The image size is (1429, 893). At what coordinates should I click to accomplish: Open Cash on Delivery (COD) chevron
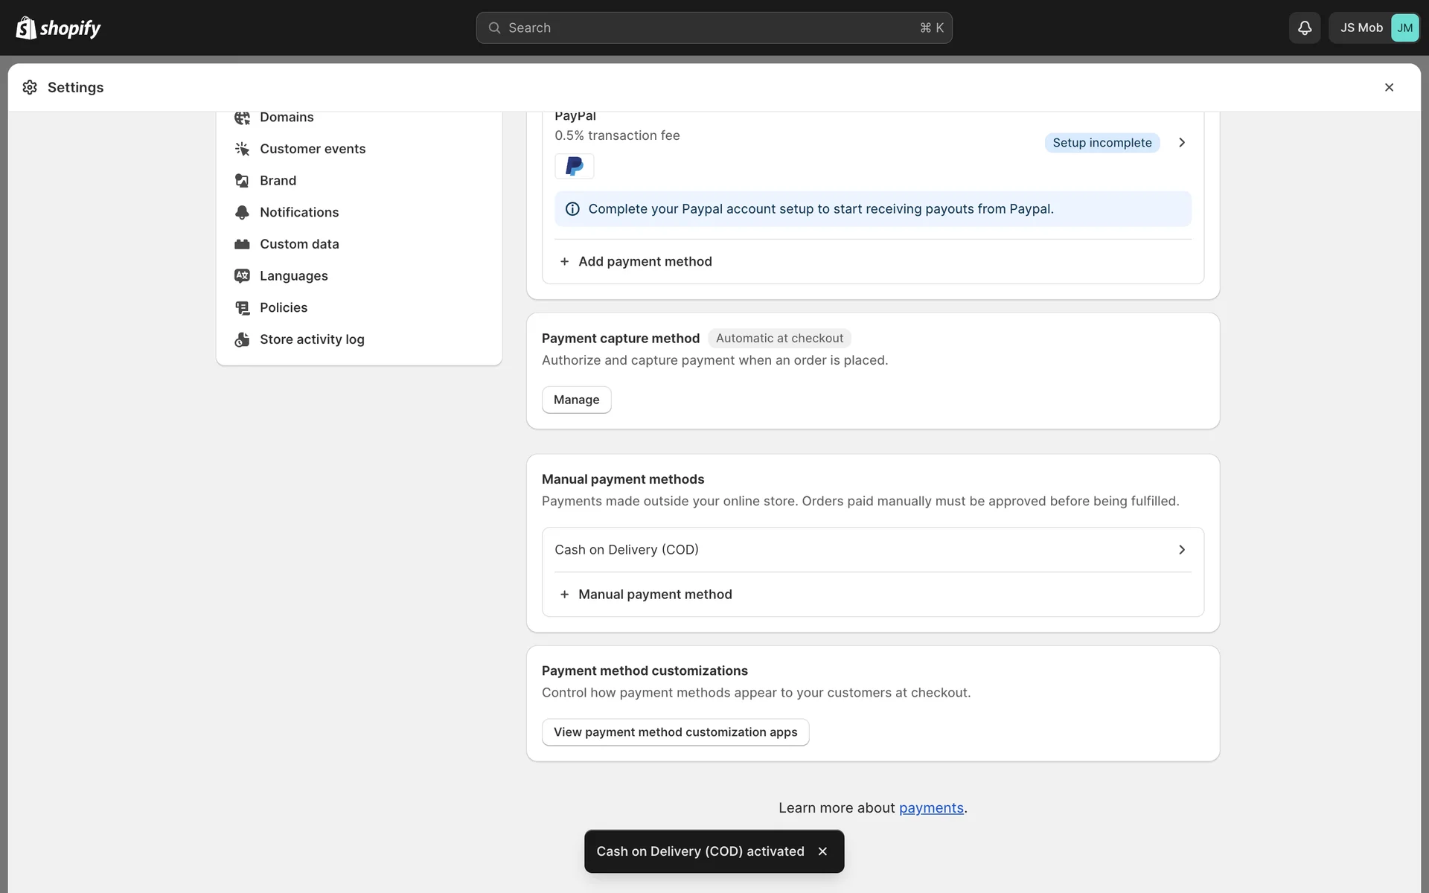coord(1181,550)
